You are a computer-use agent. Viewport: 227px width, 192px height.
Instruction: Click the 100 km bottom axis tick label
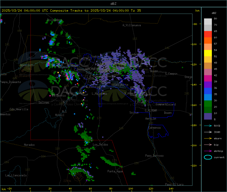(131, 188)
